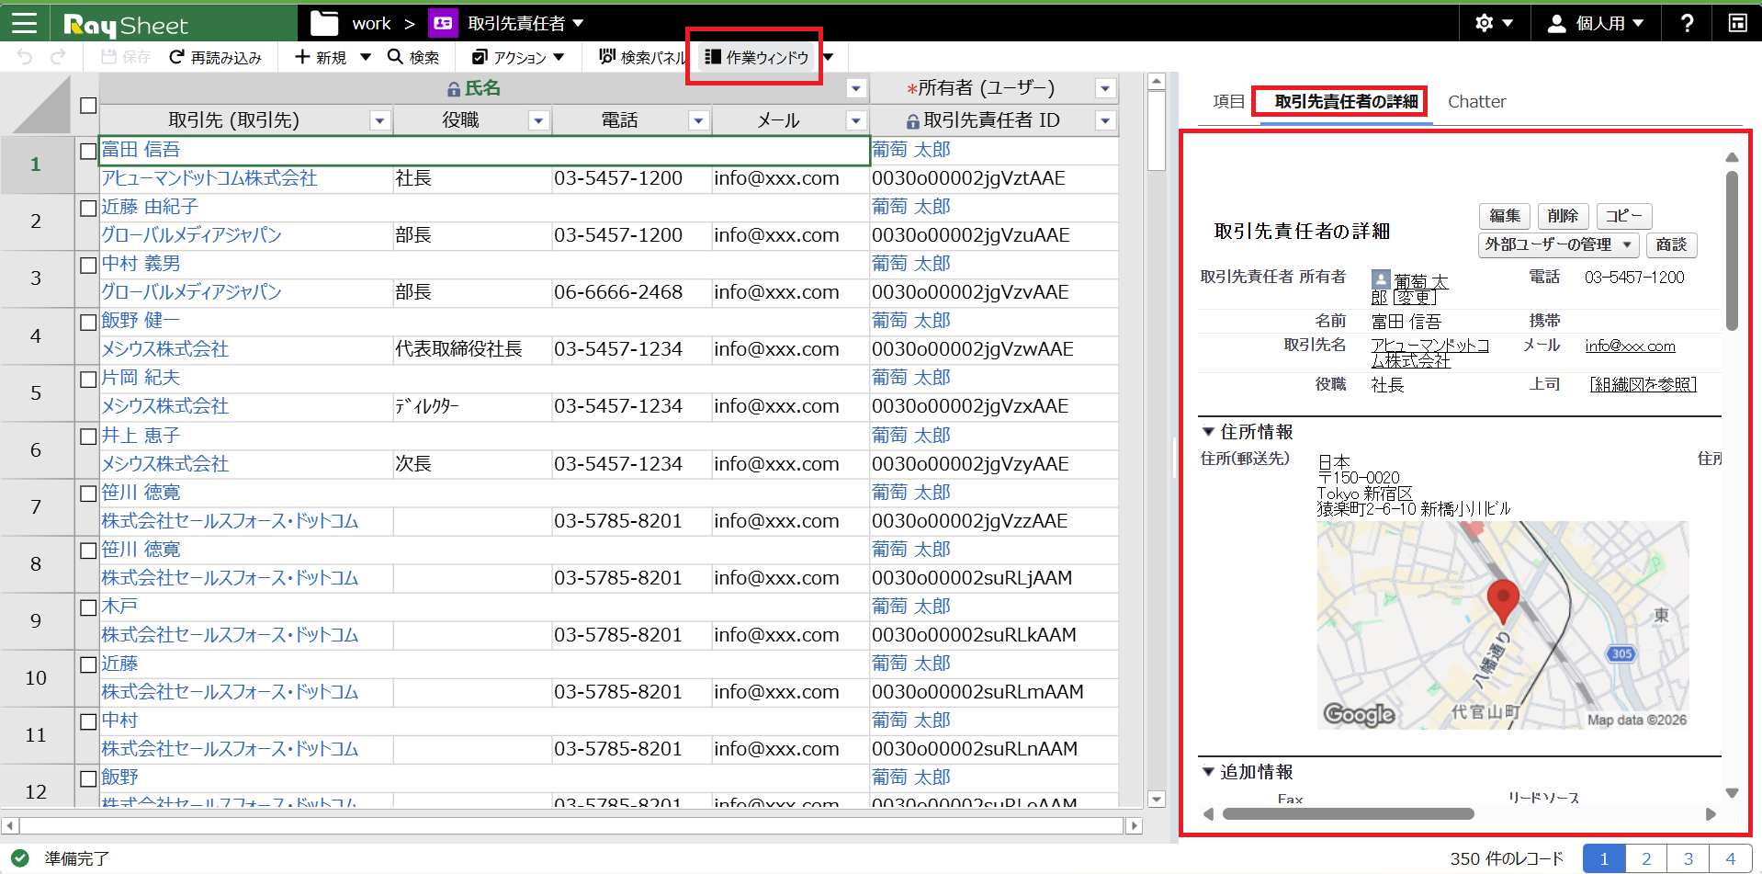Toggle the search panel (検索パネル)
The image size is (1762, 874).
click(x=642, y=57)
